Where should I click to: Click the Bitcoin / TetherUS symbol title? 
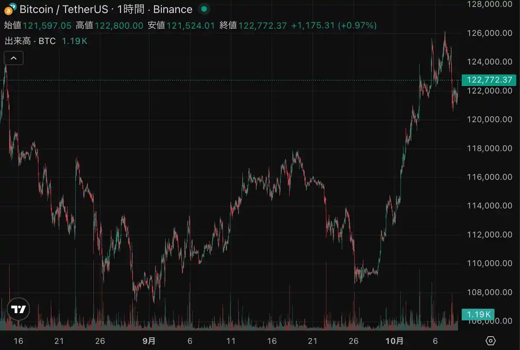point(64,9)
